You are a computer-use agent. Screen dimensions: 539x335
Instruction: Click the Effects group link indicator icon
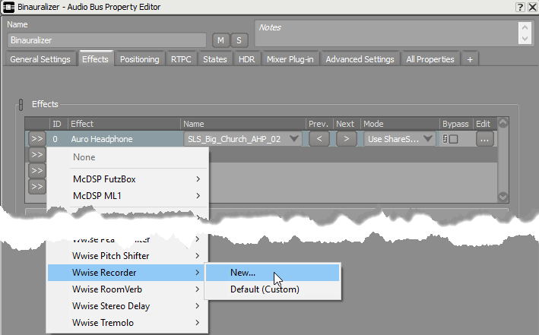[21, 105]
